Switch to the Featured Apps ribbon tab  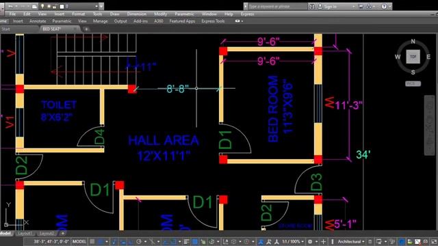182,21
